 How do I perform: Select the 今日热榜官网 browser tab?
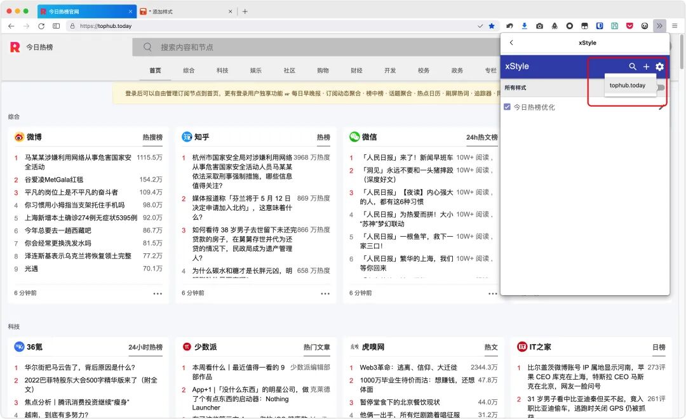[86, 11]
